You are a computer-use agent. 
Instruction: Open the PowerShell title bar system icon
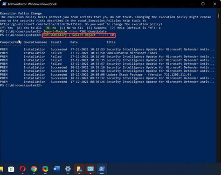coord(4,4)
